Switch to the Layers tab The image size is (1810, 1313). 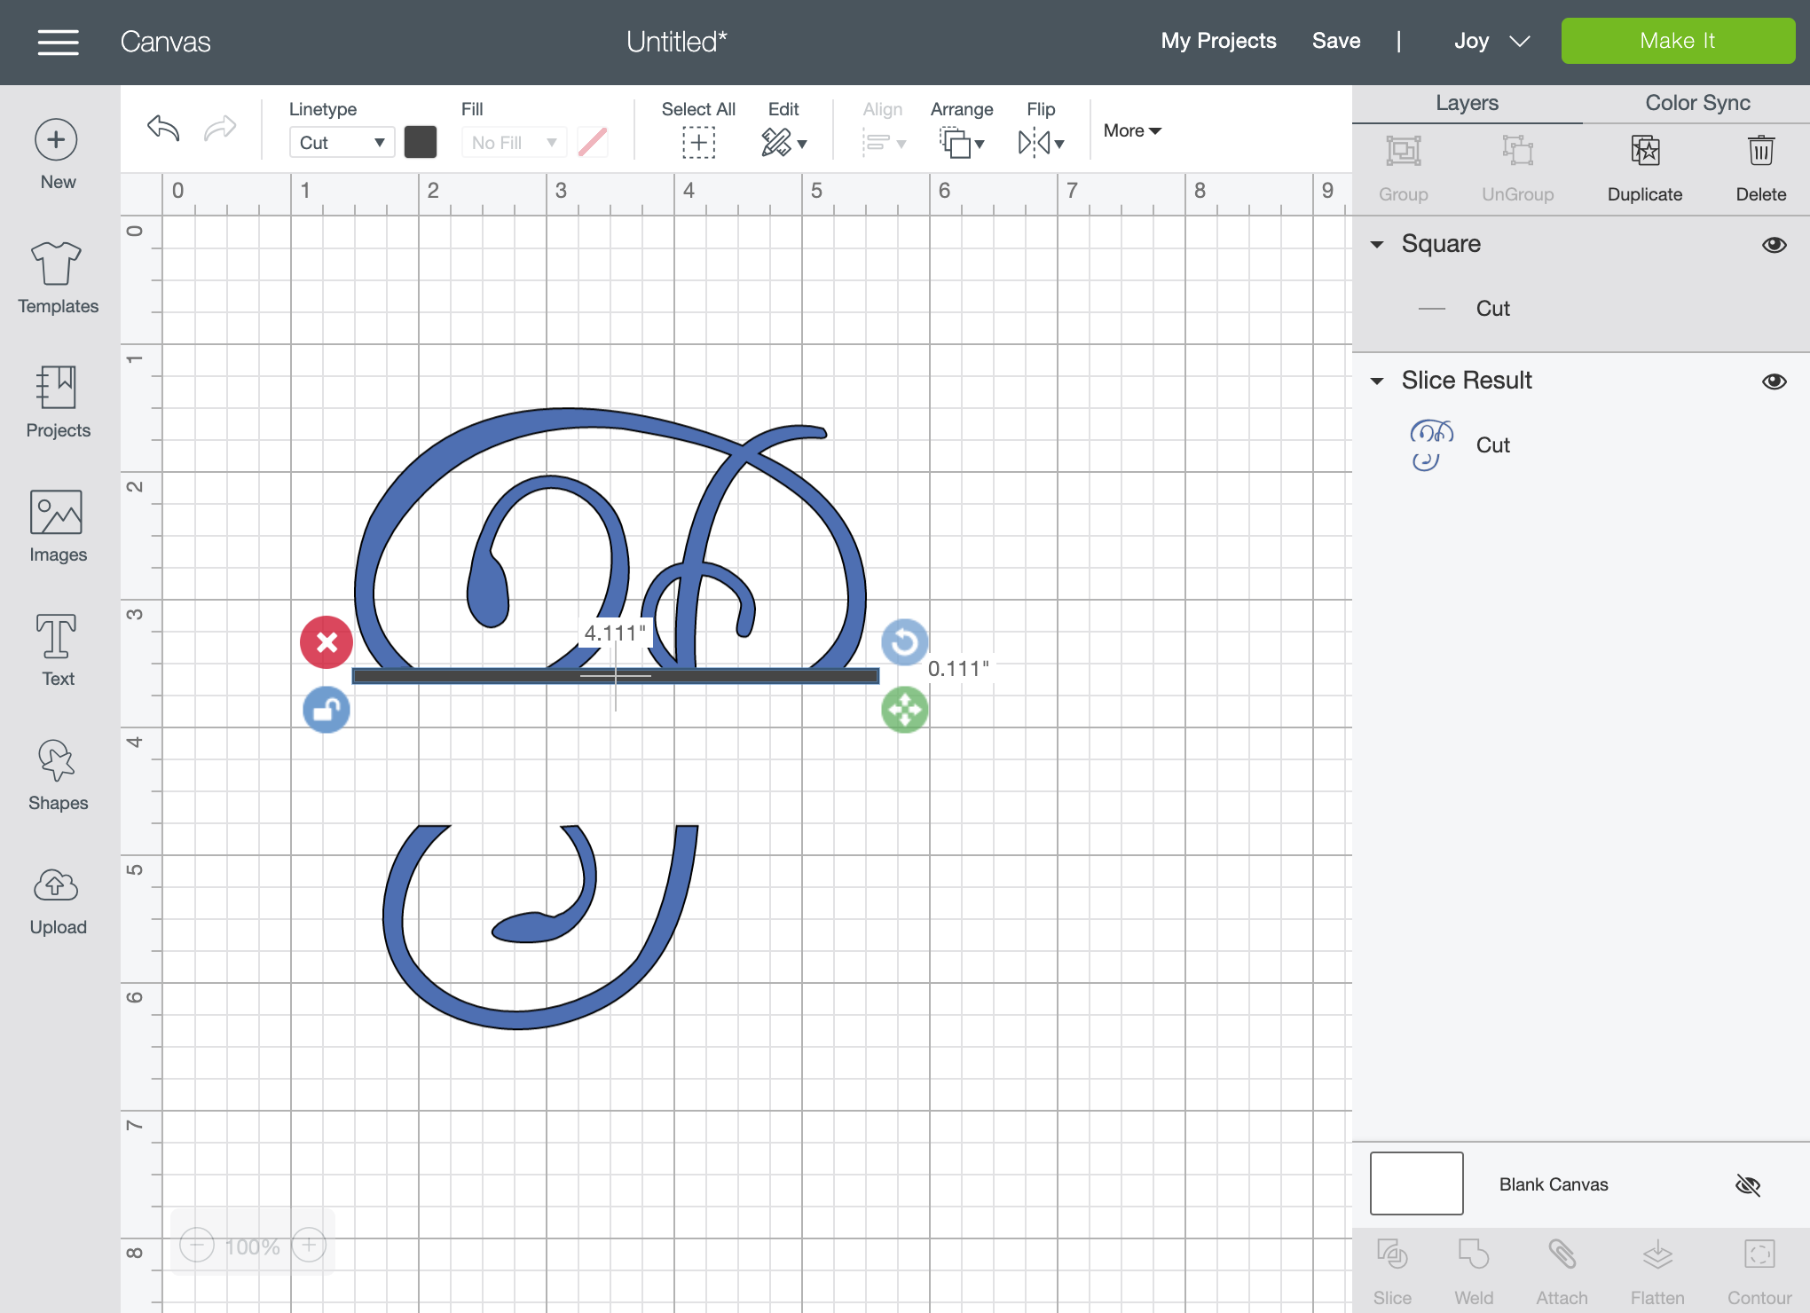coord(1467,103)
